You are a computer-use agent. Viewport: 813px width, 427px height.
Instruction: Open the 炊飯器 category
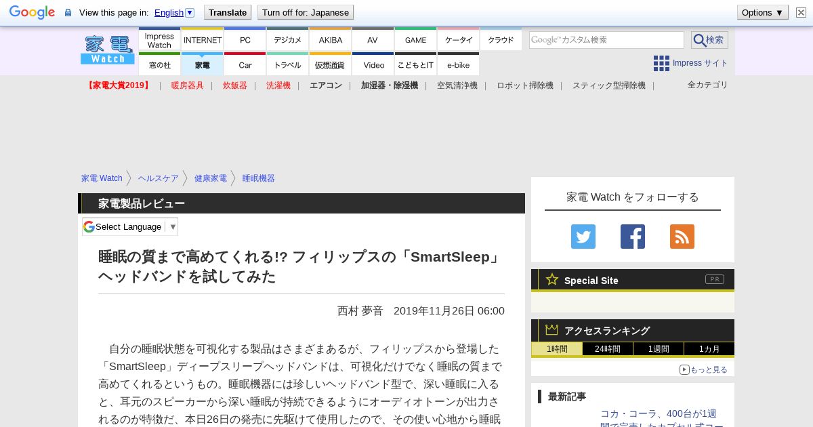click(x=234, y=85)
